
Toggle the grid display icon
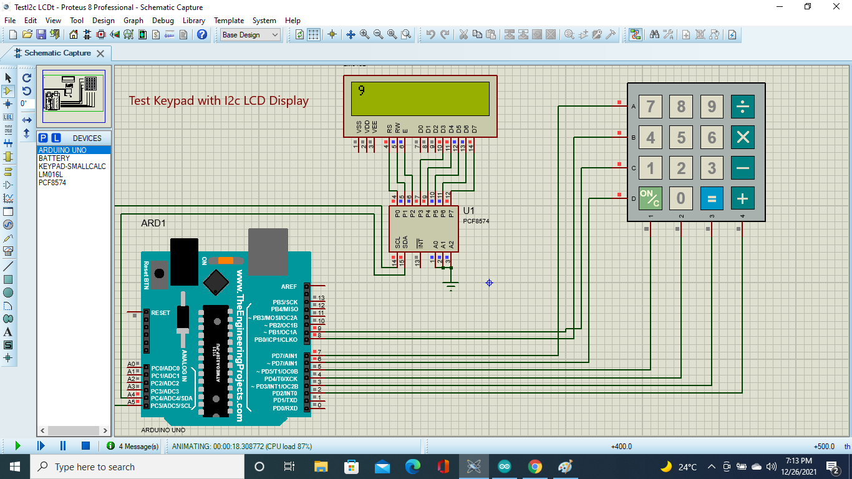(x=314, y=35)
